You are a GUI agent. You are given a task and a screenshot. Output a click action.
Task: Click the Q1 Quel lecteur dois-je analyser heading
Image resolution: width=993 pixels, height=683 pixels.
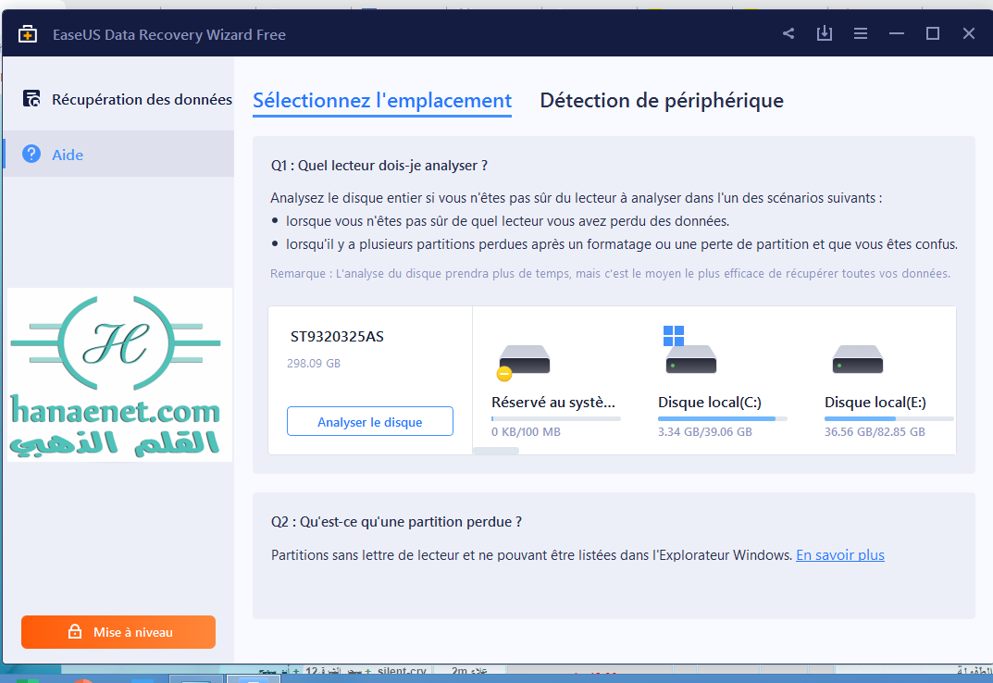379,166
